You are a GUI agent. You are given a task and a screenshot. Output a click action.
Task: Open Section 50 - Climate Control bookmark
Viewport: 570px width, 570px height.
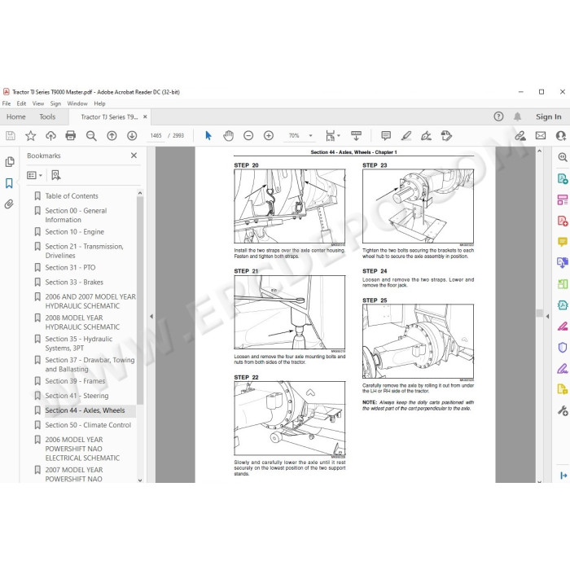[88, 425]
